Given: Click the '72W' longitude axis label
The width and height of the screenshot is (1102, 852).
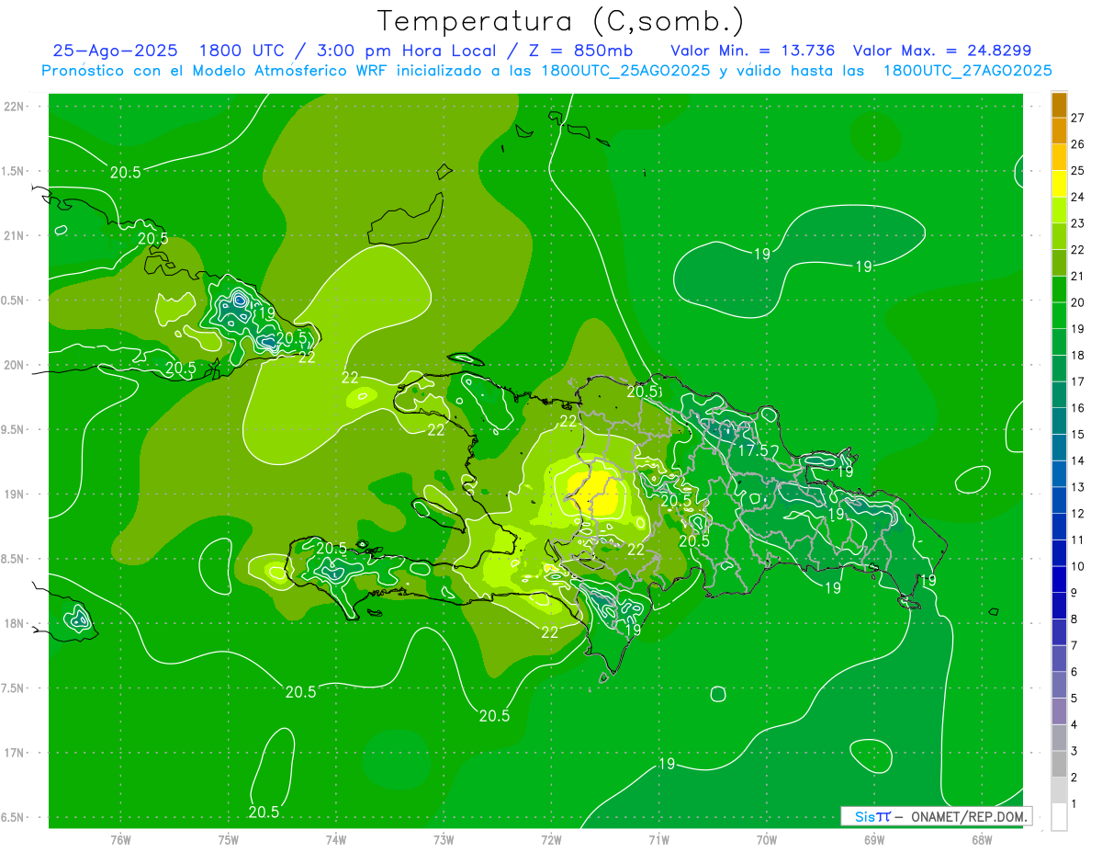Looking at the screenshot, I should [x=551, y=839].
